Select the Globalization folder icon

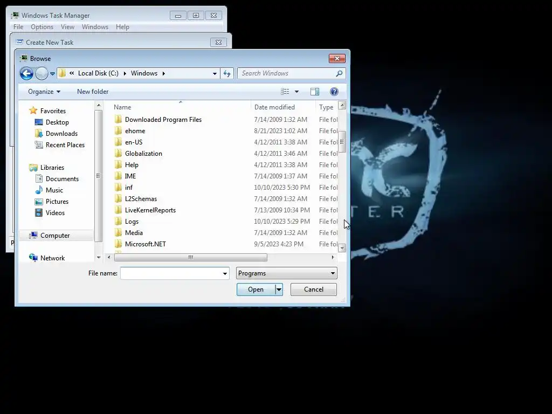pos(118,154)
